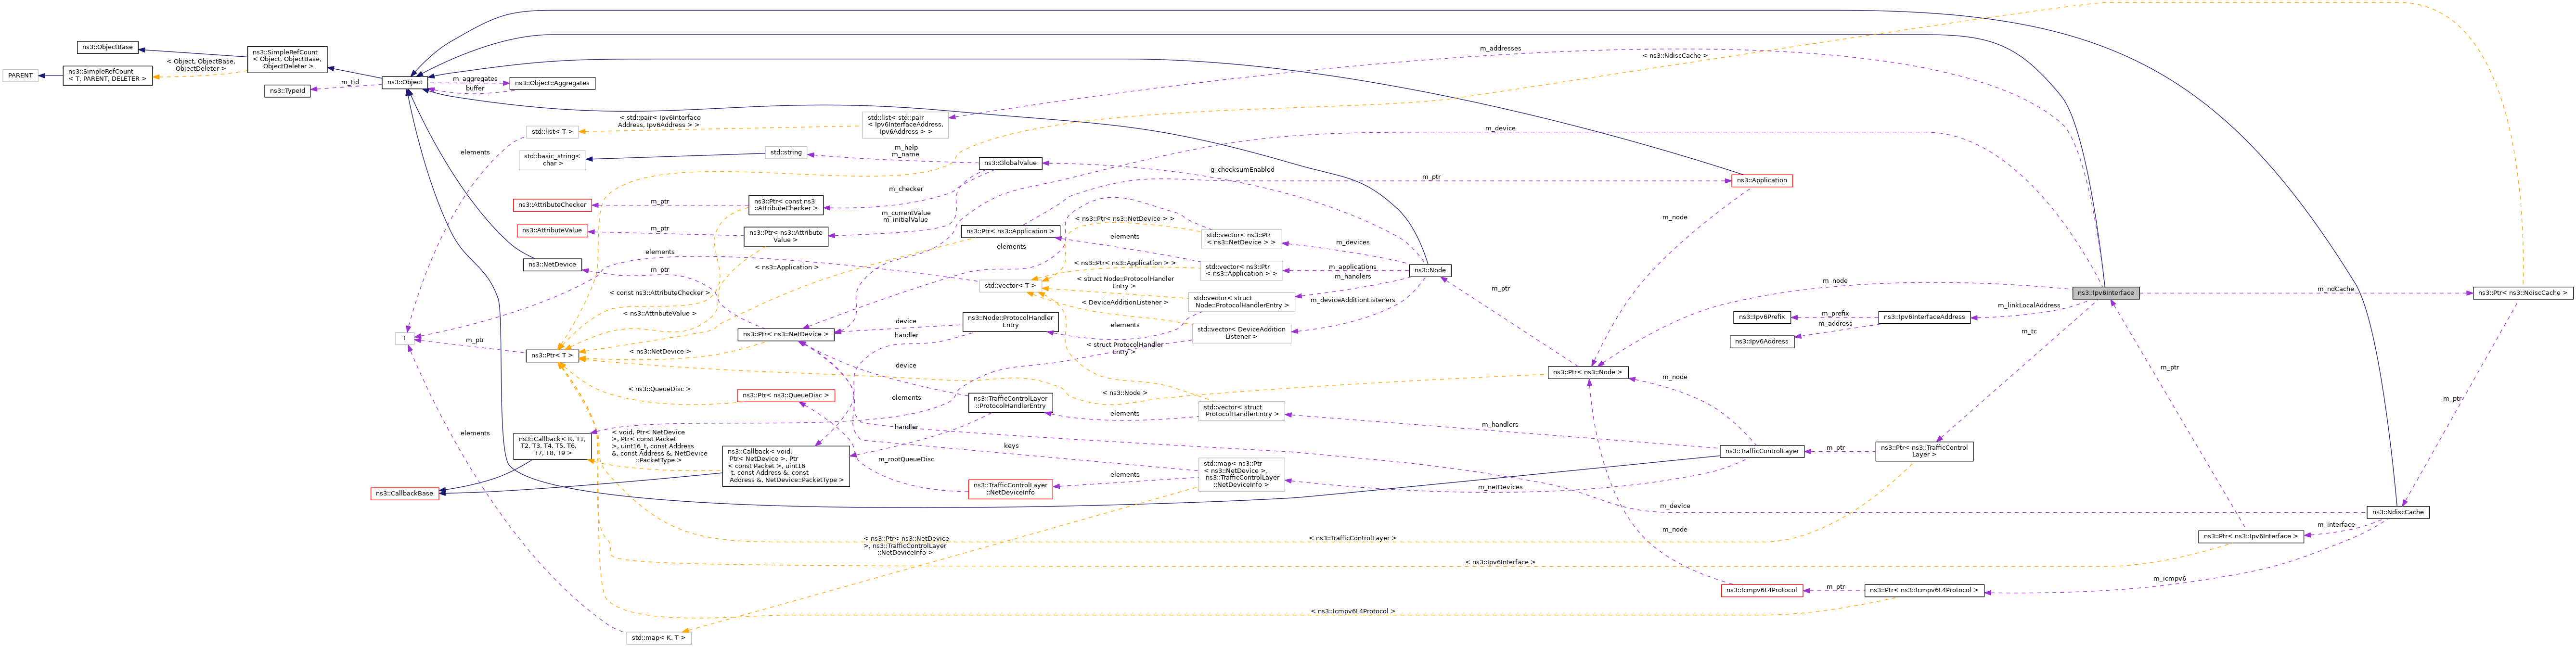This screenshot has width=2576, height=647.
Task: Click the m_icmpv6 edge label
Action: tap(2169, 578)
